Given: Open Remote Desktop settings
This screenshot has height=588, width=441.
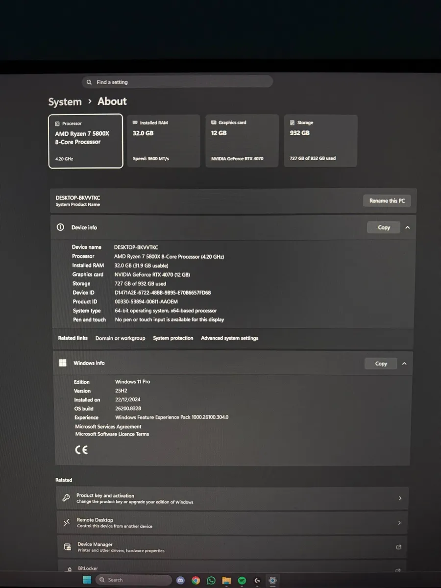Looking at the screenshot, I should (233, 523).
